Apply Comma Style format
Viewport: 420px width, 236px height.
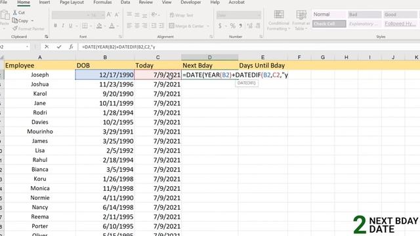(241, 26)
